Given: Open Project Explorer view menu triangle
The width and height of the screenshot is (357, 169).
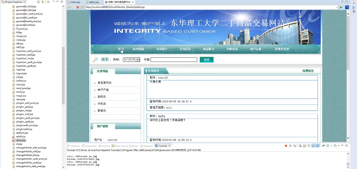Looking at the screenshot, I should point(54,2).
